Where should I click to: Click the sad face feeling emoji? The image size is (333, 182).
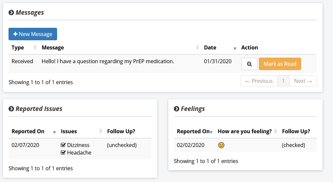[221, 145]
